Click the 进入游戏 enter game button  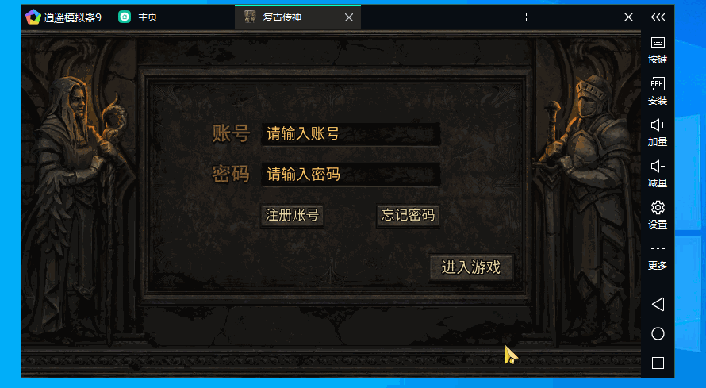pos(471,267)
